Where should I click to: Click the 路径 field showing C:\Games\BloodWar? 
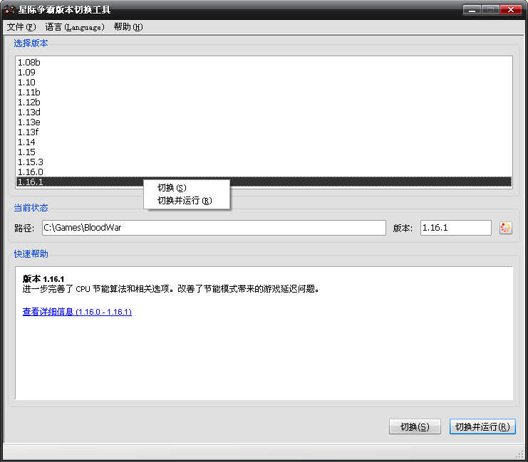tap(214, 228)
